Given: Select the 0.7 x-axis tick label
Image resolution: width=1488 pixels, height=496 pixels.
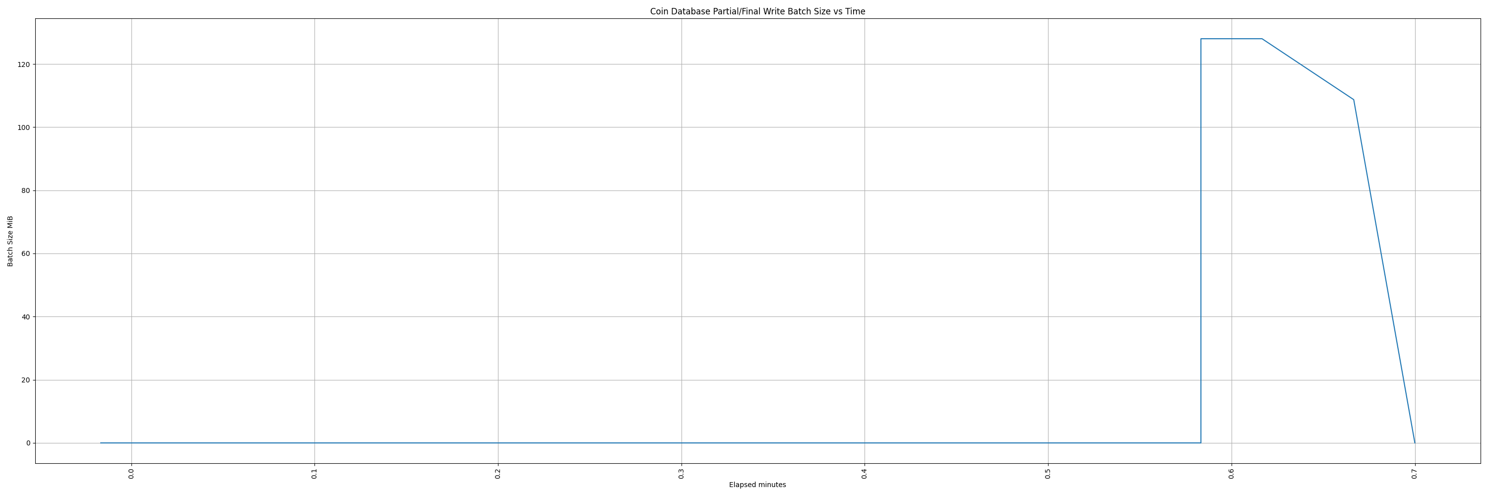Looking at the screenshot, I should coord(1415,474).
